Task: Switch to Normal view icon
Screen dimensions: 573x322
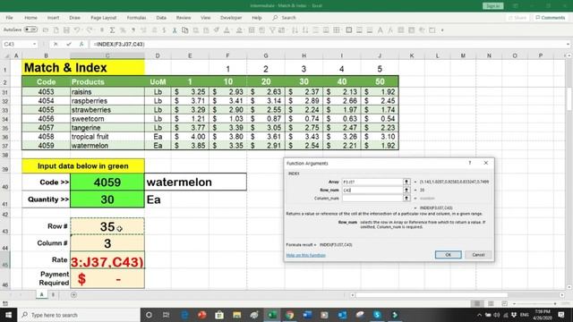Action: coord(477,303)
